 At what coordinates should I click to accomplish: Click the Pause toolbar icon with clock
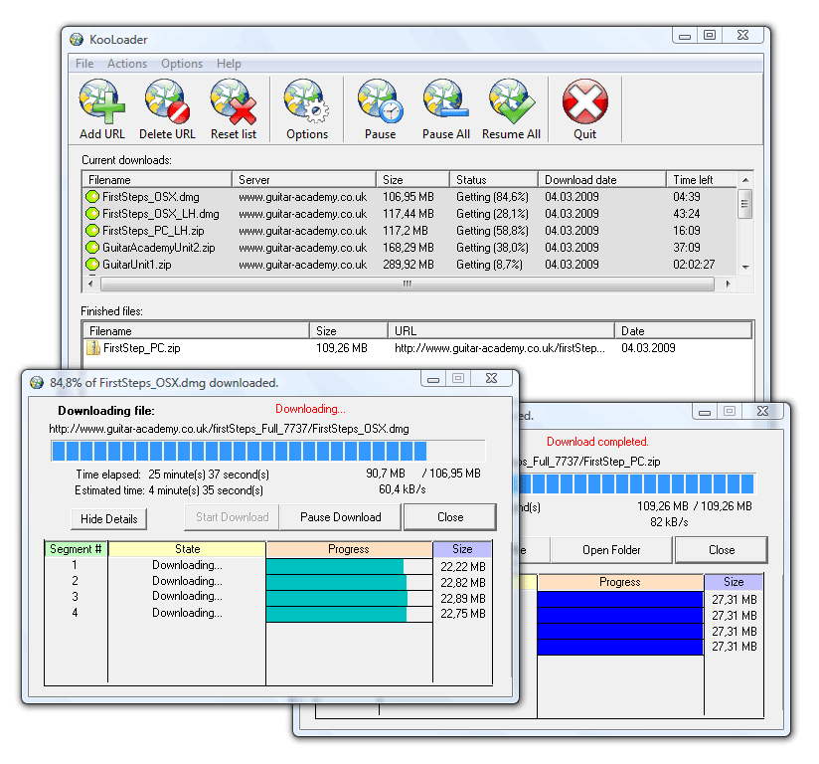(x=381, y=100)
